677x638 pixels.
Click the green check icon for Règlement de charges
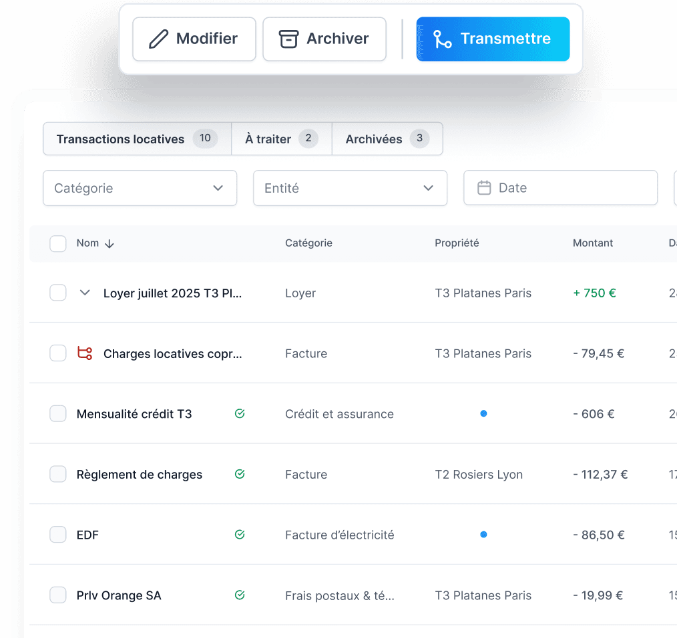pos(240,474)
